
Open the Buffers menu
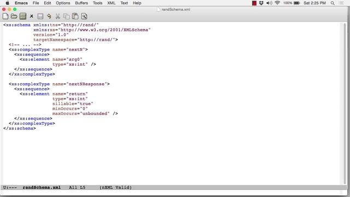tap(81, 3)
